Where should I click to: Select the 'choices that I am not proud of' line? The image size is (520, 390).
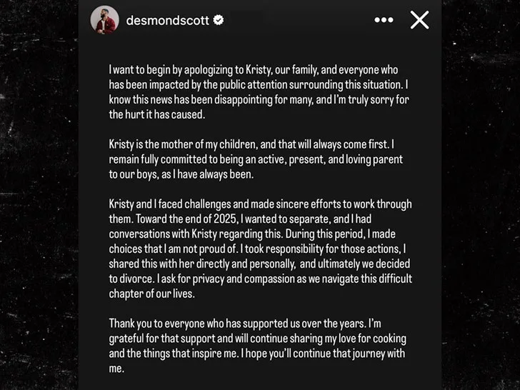tap(257, 249)
